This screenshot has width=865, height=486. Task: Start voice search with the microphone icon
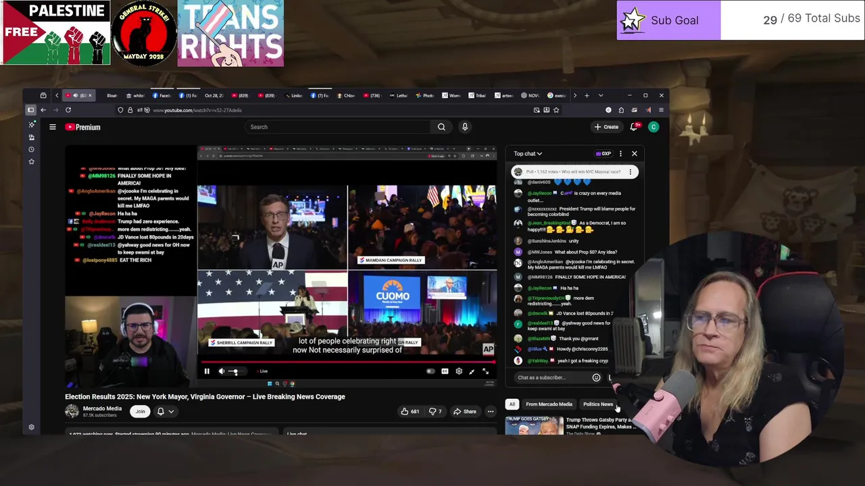[x=465, y=127]
